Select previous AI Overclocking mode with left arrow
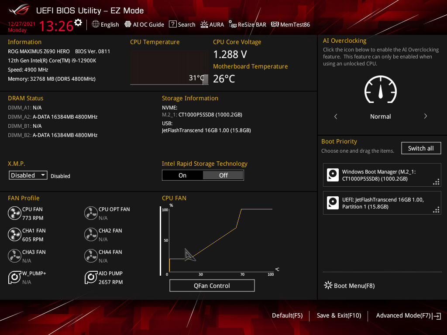Viewport: 447px width, 335px height. 336,116
